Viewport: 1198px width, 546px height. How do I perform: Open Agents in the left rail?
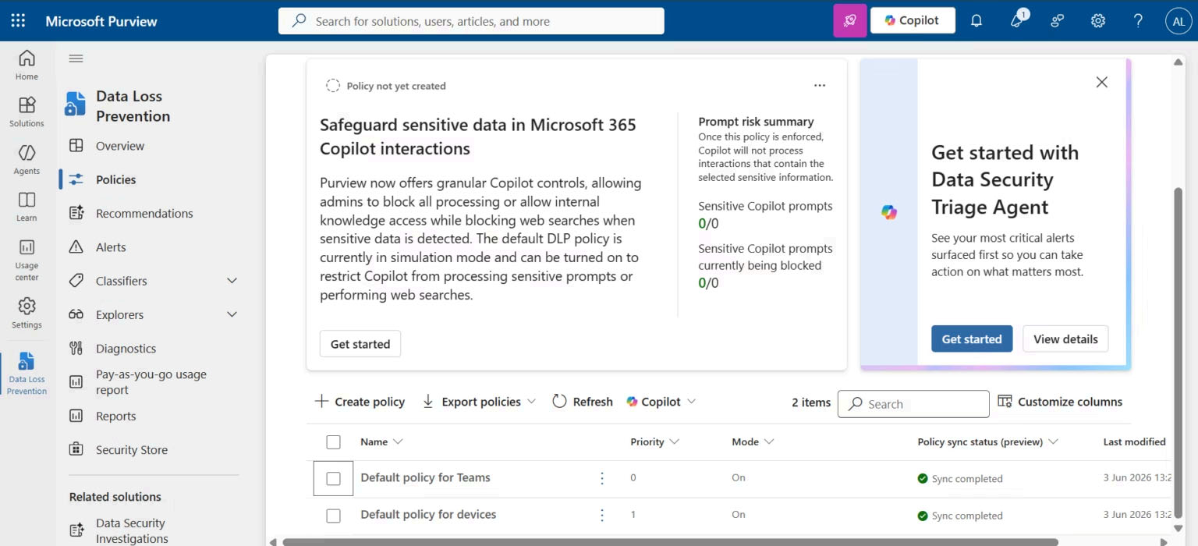27,159
